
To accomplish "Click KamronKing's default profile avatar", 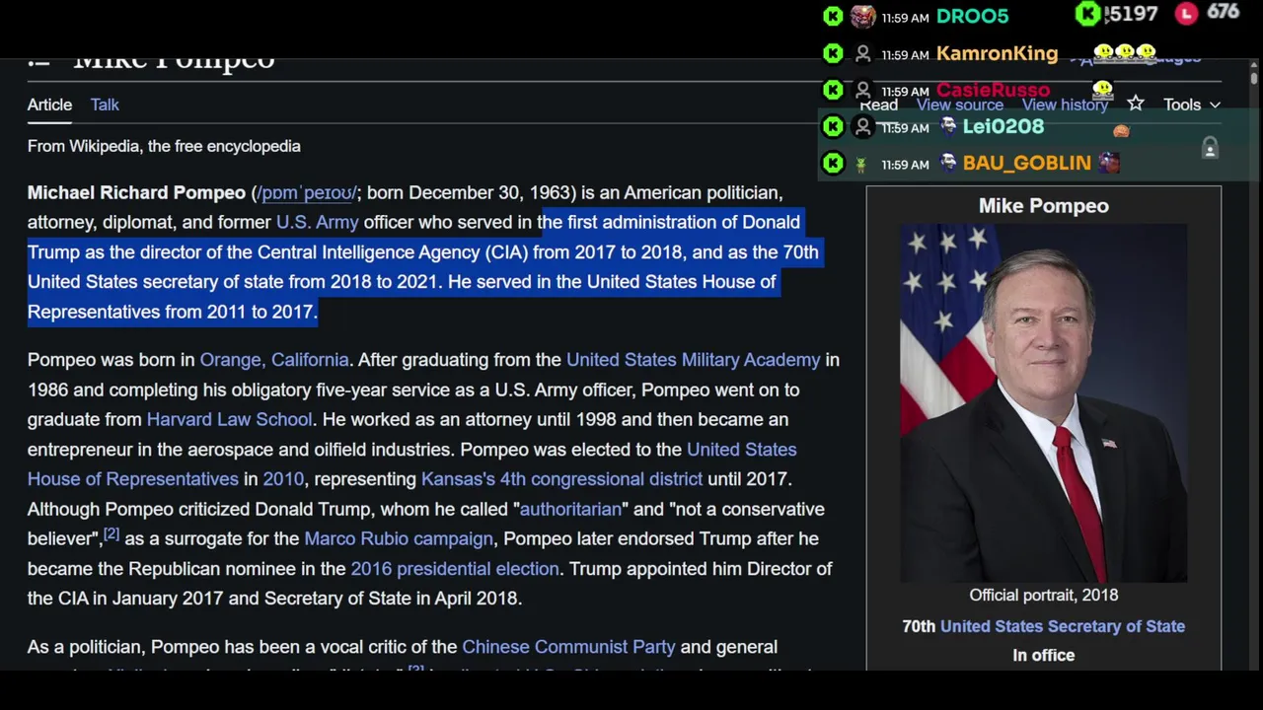I will click(x=863, y=53).
